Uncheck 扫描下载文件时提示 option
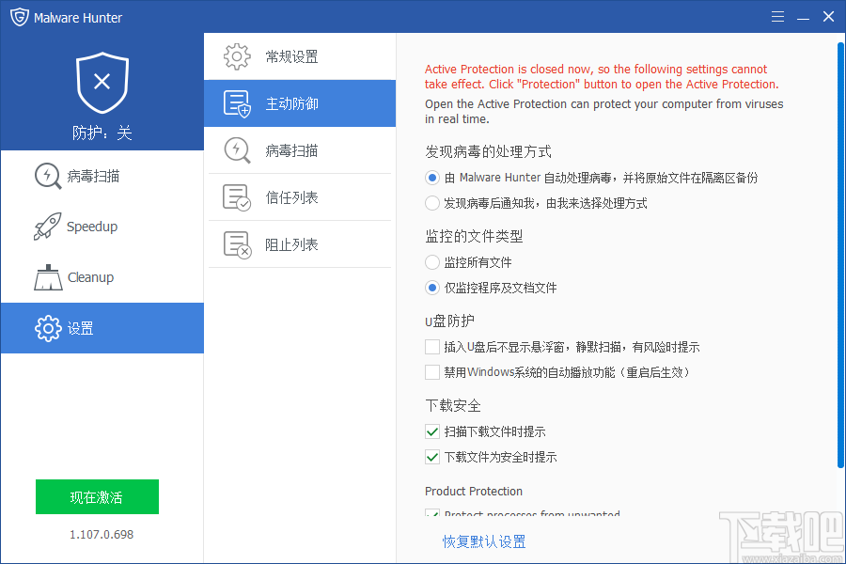Viewport: 846px width, 564px height. (x=431, y=431)
